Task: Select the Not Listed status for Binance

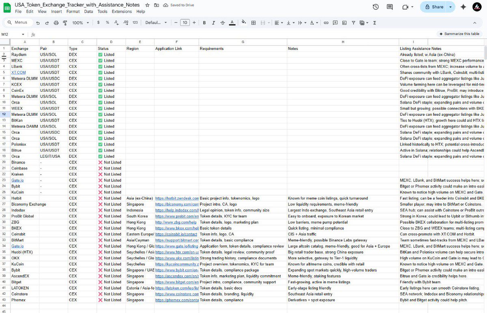Action: click(111, 162)
